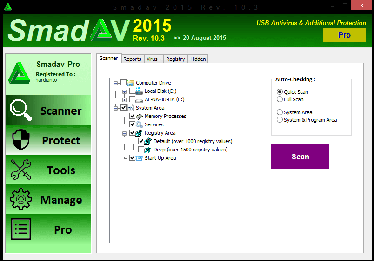Select 'Default (over 1000 registry values)' label
Image resolution: width=374 pixels, height=261 pixels.
tap(193, 141)
